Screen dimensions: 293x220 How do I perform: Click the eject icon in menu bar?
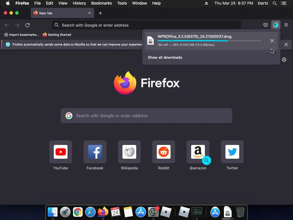tap(206, 3)
